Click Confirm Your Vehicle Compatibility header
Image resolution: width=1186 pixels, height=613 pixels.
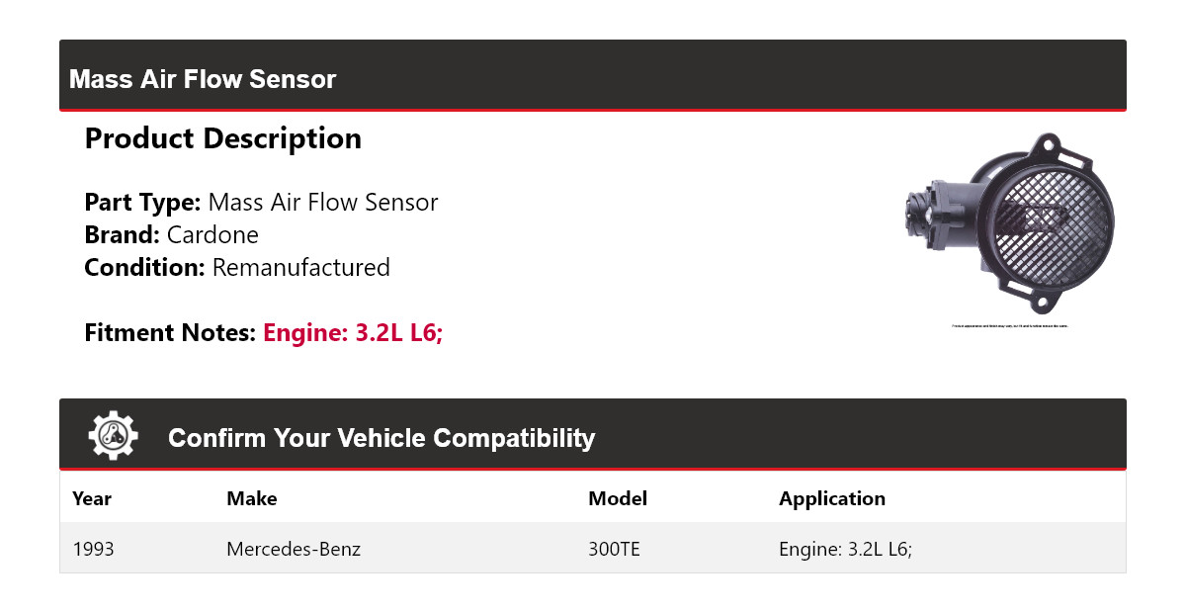(381, 438)
